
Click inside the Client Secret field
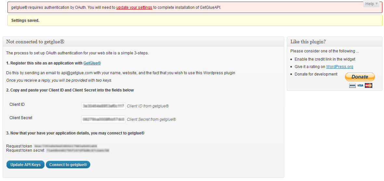[x=103, y=119]
